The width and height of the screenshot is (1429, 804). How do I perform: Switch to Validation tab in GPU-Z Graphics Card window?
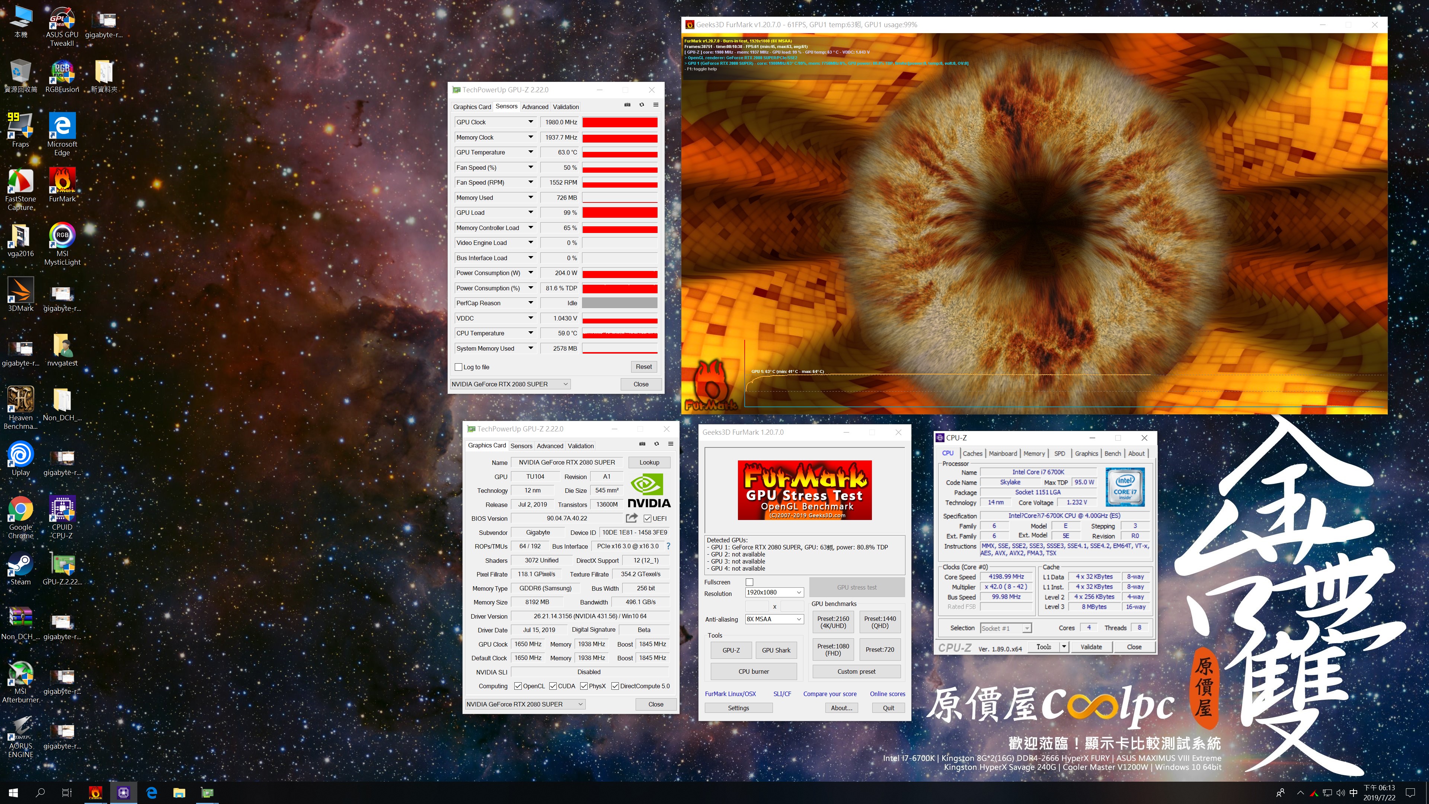(581, 446)
